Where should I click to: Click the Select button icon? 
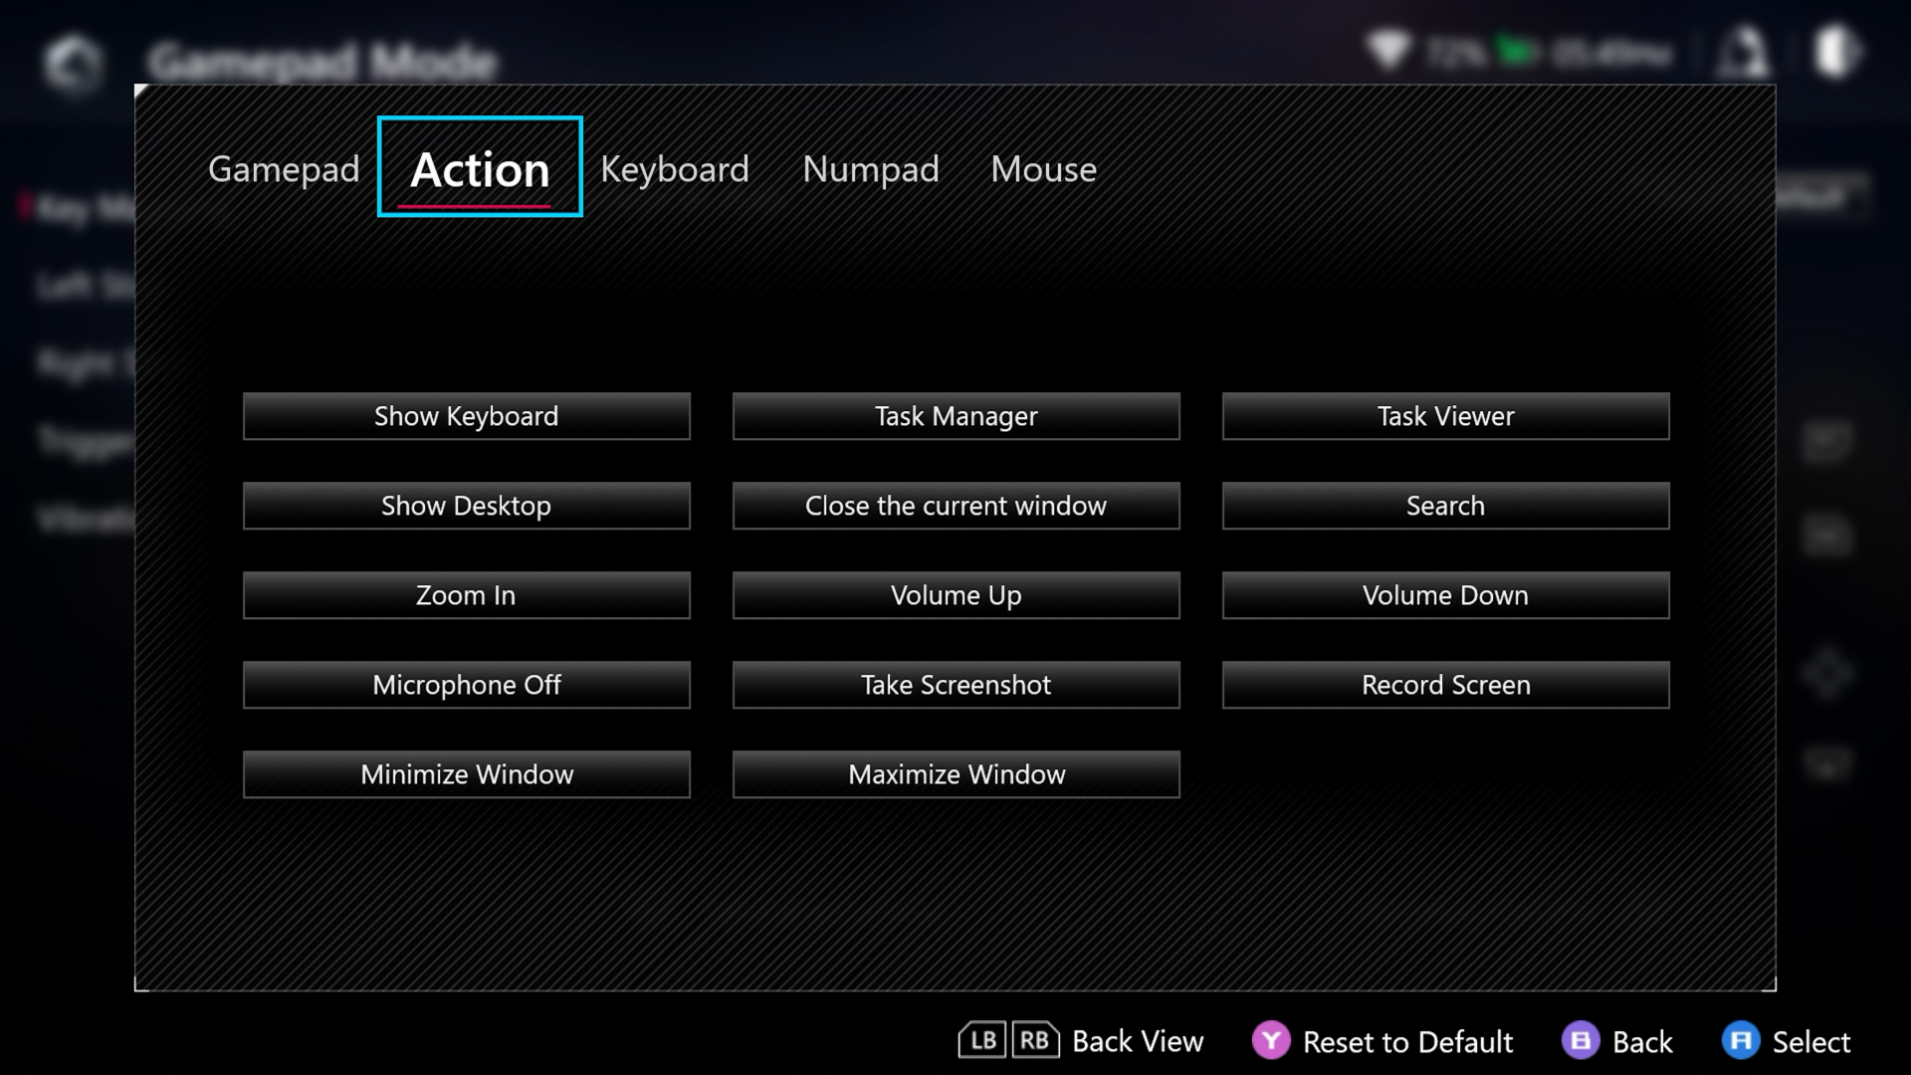point(1740,1041)
